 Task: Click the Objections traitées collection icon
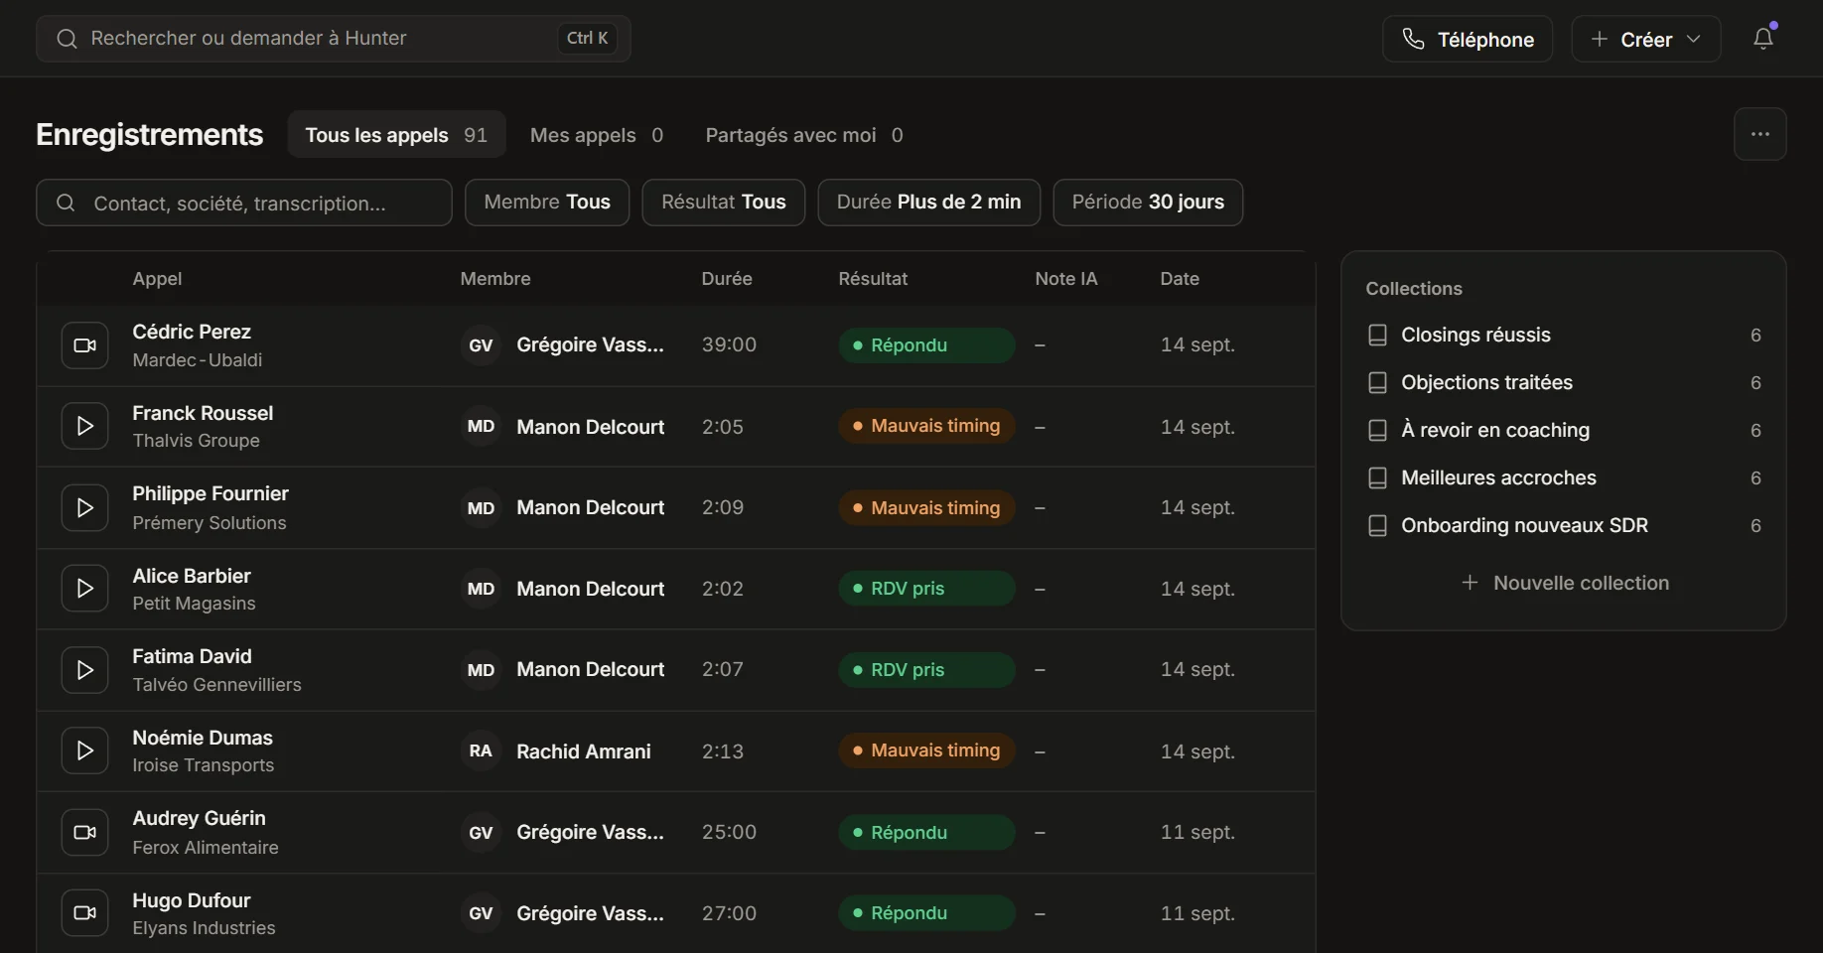tap(1377, 383)
